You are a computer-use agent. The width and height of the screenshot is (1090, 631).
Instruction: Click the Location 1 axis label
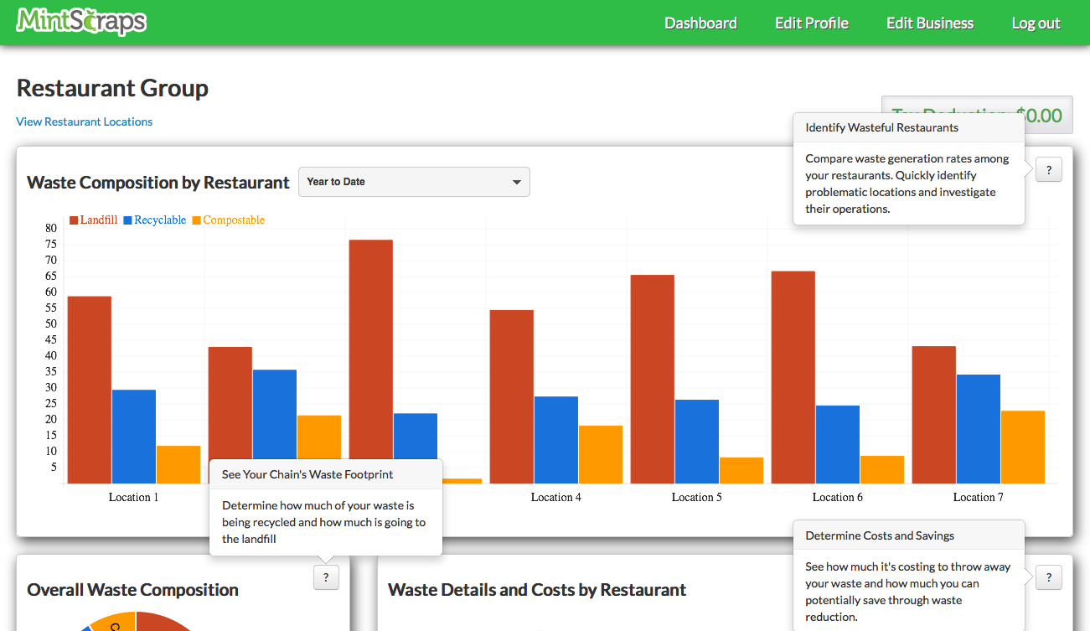click(x=134, y=498)
